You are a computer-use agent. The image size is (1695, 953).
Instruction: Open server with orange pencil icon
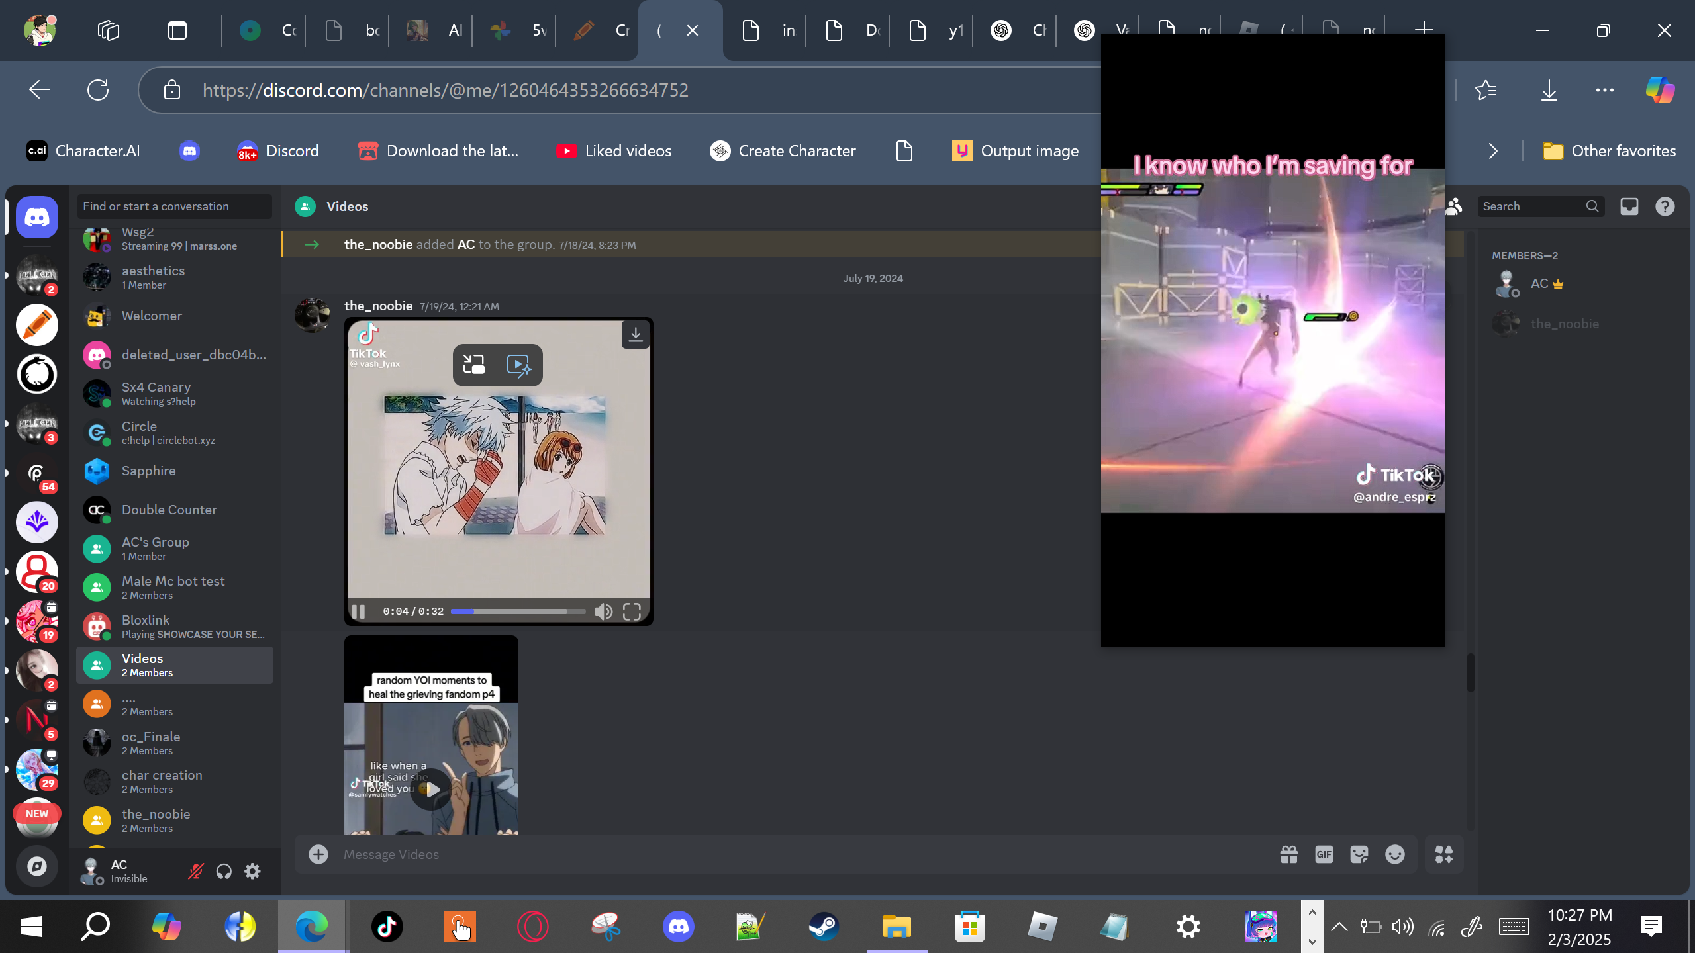[37, 325]
